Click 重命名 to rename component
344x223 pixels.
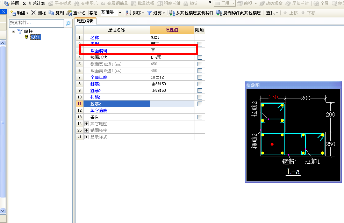(76, 13)
